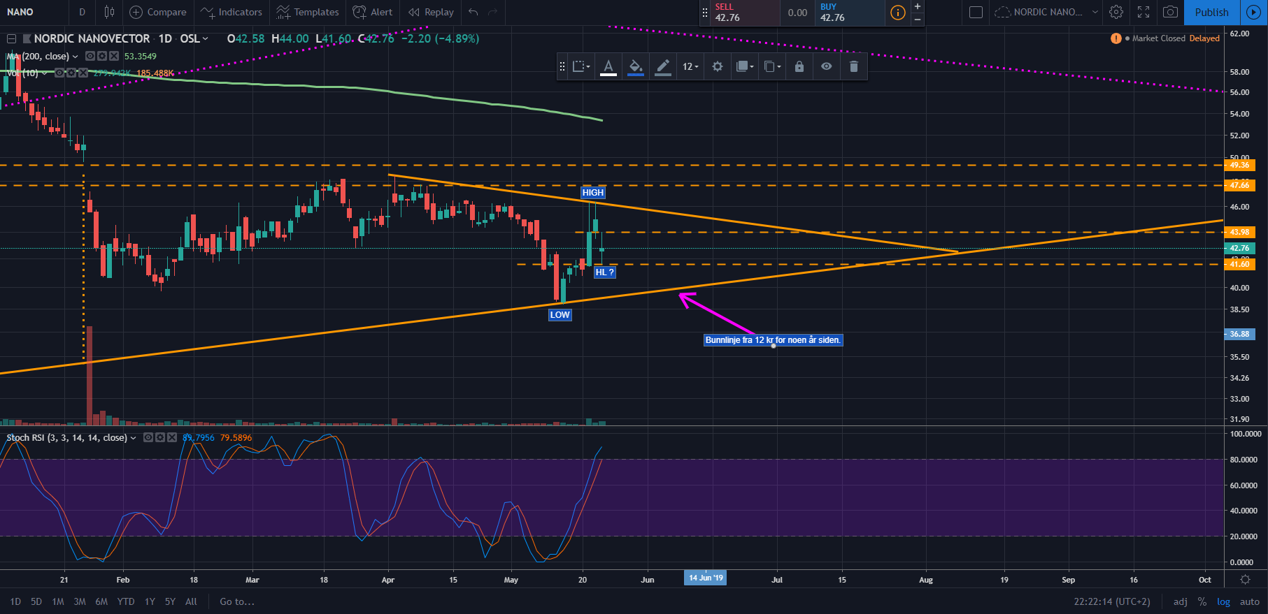The image size is (1268, 614).
Task: Enter fullscreen mode
Action: pos(1144,12)
